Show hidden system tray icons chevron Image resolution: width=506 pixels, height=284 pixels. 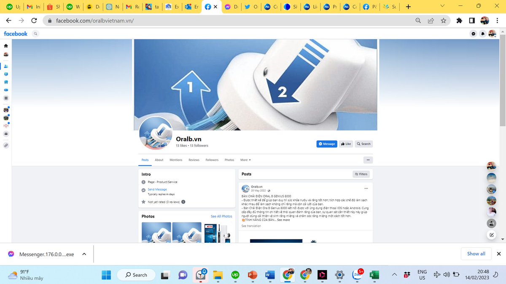click(x=394, y=275)
